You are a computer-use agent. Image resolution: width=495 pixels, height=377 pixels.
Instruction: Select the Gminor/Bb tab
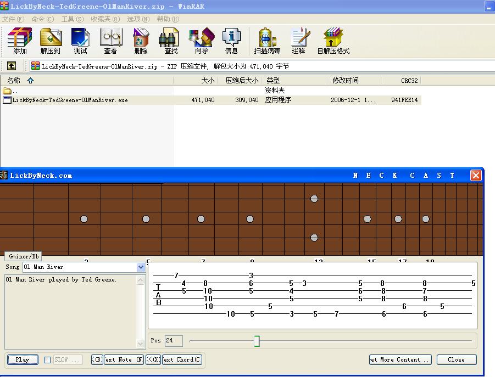[x=24, y=256]
